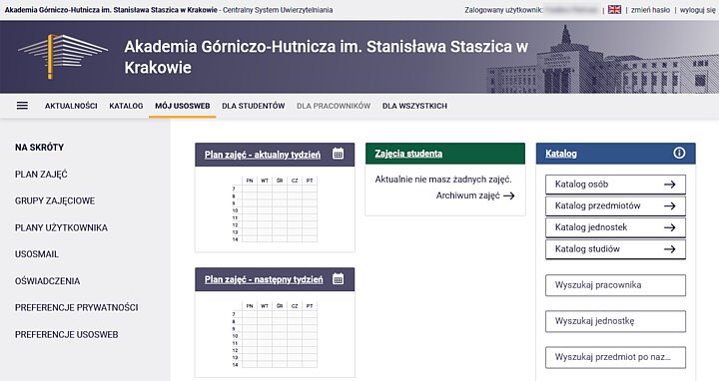Open the hamburger menu icon
The height and width of the screenshot is (381, 719).
(22, 106)
